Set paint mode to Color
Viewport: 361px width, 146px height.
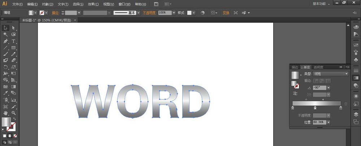pyautogui.click(x=4, y=136)
